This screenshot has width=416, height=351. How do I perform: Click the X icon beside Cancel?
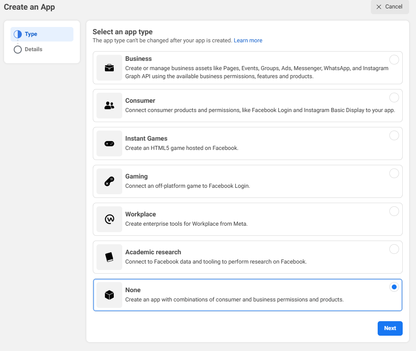point(379,7)
